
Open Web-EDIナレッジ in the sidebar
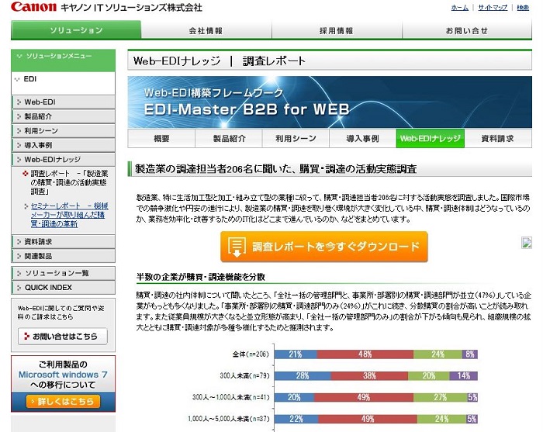(64, 160)
